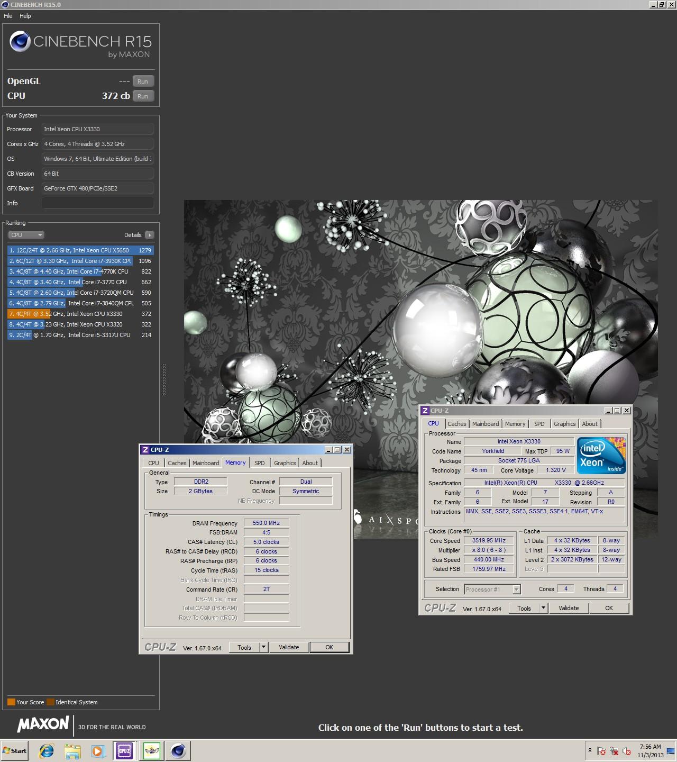The height and width of the screenshot is (762, 677).
Task: Click the muted volume tray icon
Action: click(x=627, y=751)
